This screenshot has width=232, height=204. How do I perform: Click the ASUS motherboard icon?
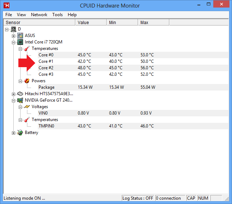point(20,36)
